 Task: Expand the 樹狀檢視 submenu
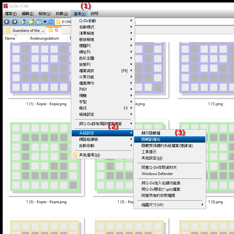coord(103,40)
